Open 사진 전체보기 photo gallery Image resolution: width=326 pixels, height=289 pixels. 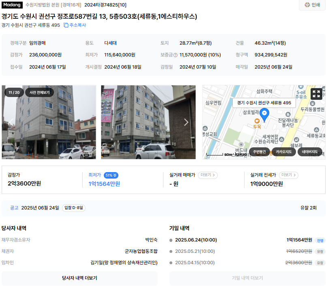(x=39, y=93)
